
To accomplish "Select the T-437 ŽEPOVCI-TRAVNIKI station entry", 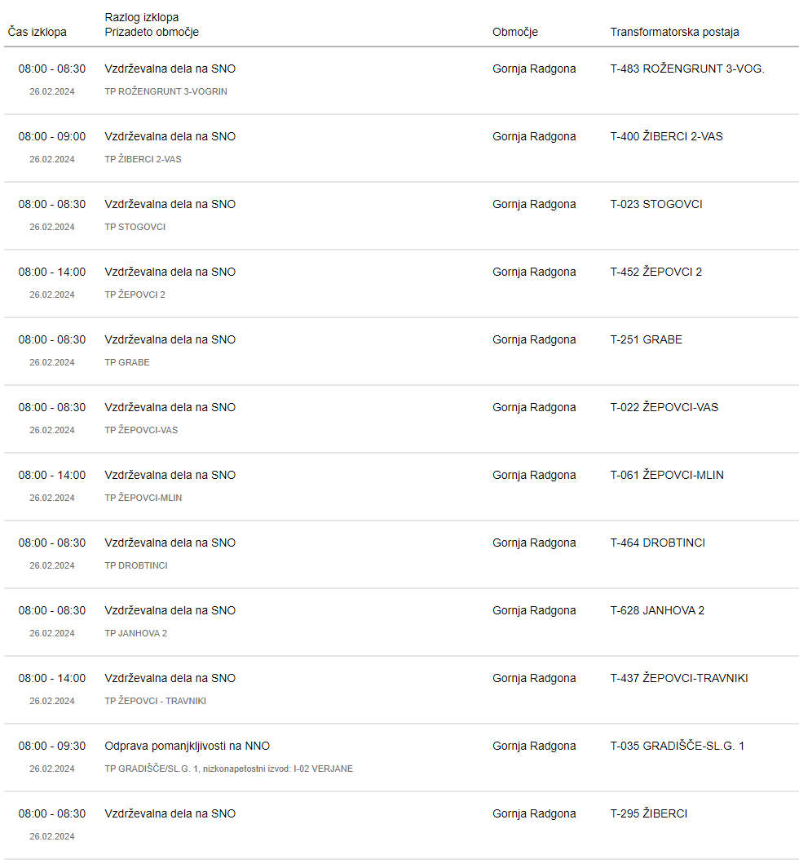I will click(679, 678).
